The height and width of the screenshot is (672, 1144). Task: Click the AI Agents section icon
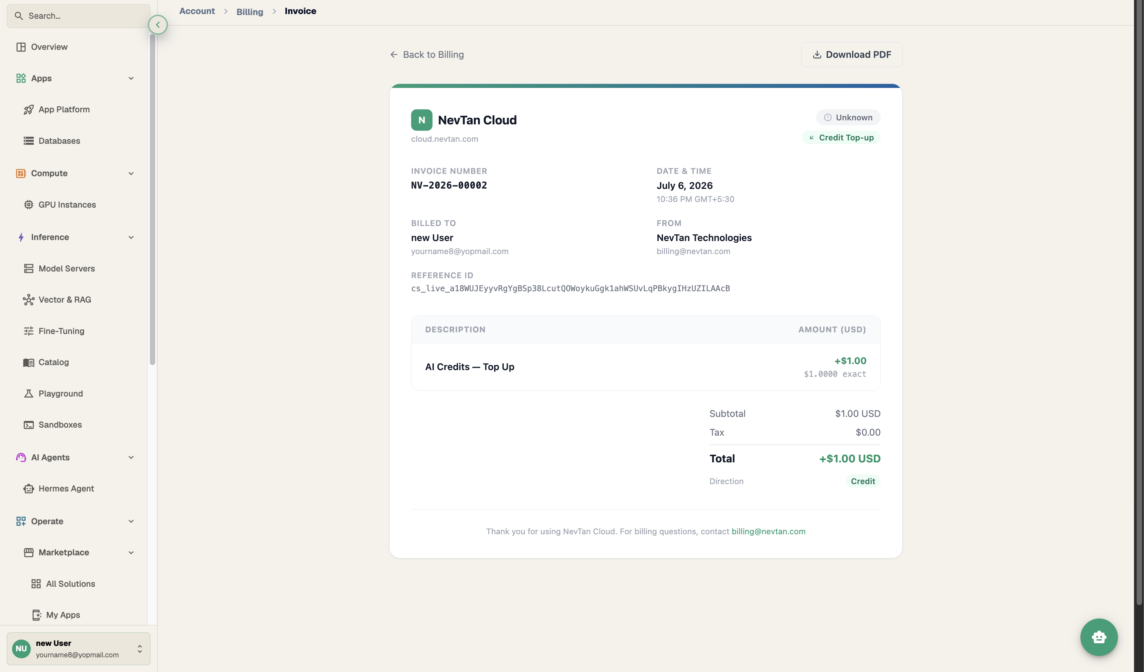pos(21,457)
